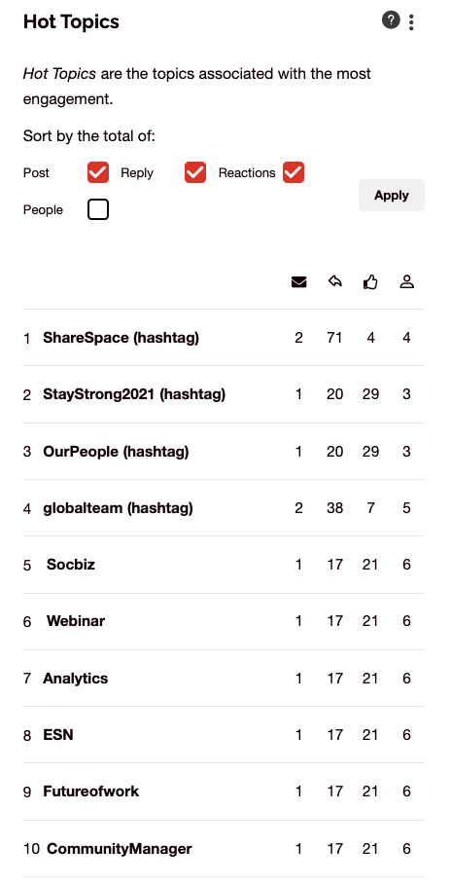The image size is (451, 884).
Task: Select the OurPeople (hashtag) topic
Action: [x=116, y=452]
